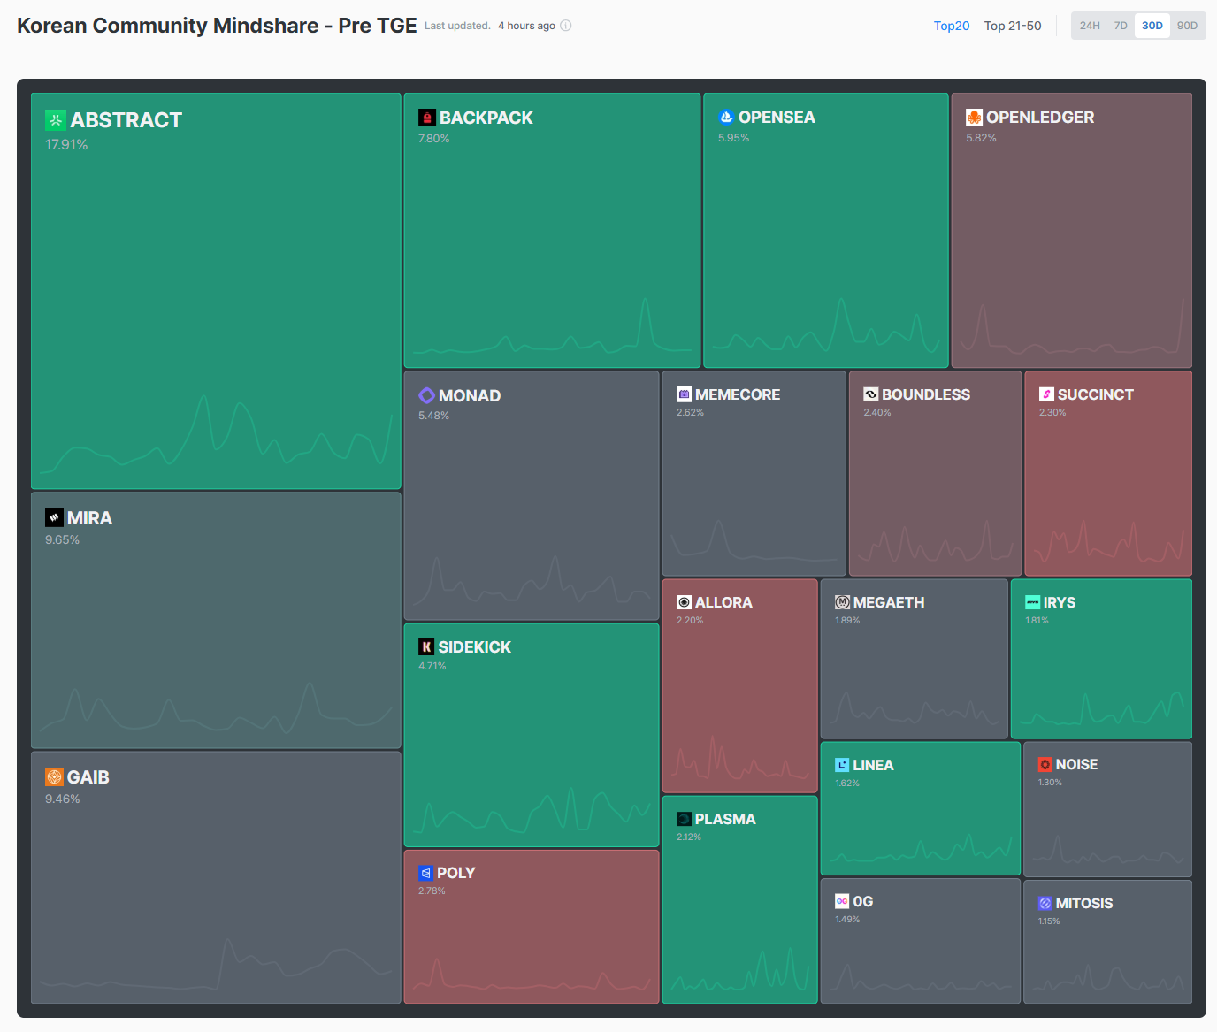Click the Poly logo icon

(x=425, y=873)
